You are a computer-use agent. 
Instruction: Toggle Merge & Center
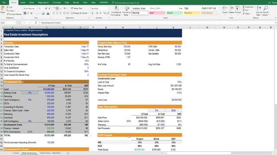pyautogui.click(x=79, y=13)
